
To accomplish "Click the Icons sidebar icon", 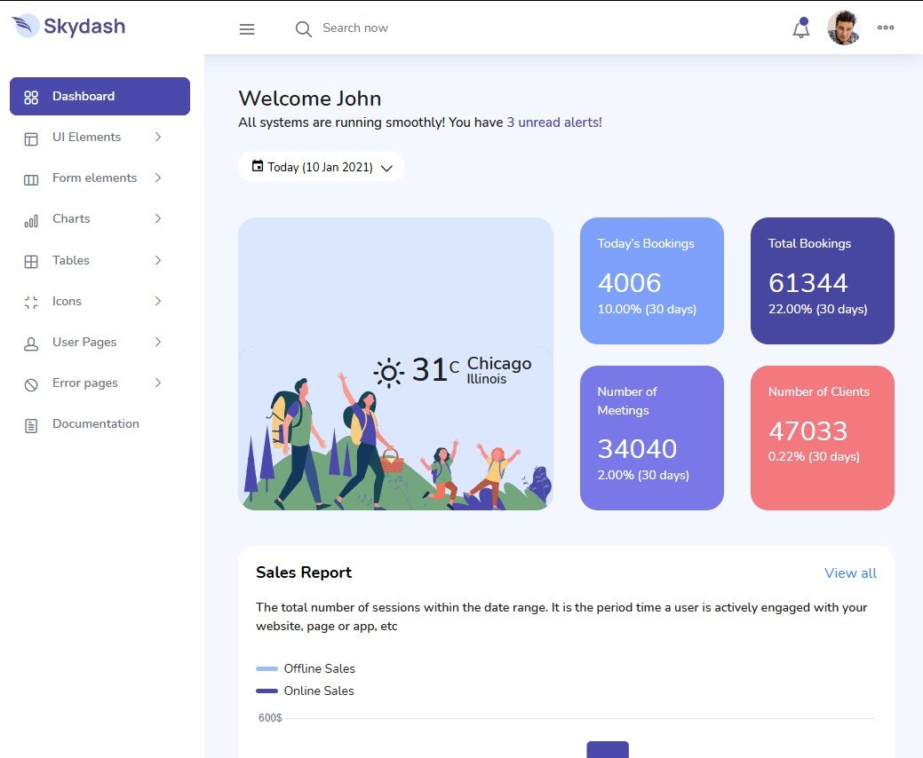I will 32,301.
